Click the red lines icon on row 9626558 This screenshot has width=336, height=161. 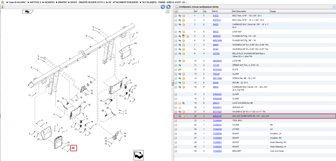(183, 36)
